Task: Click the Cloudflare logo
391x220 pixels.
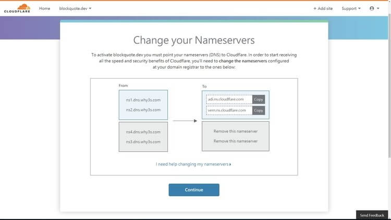Action: coord(17,8)
